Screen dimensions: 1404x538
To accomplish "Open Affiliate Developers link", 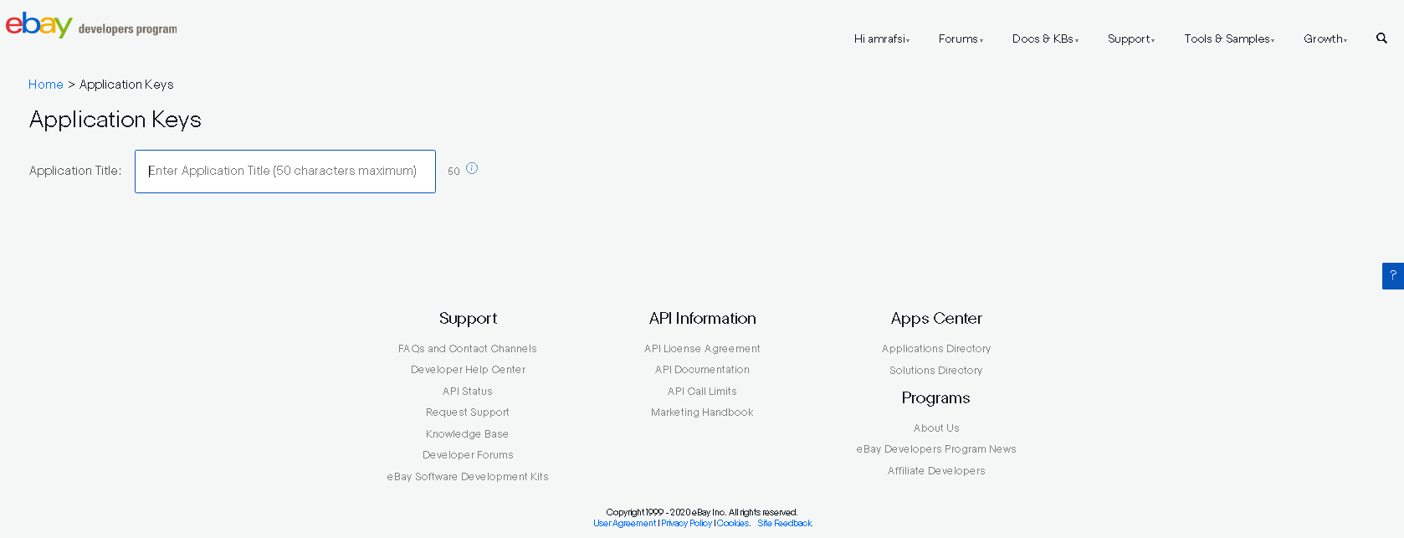I will click(936, 471).
